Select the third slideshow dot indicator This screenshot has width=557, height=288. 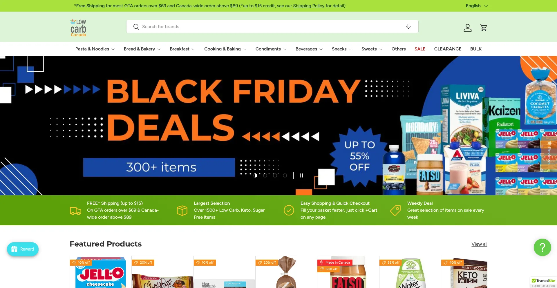point(275,175)
